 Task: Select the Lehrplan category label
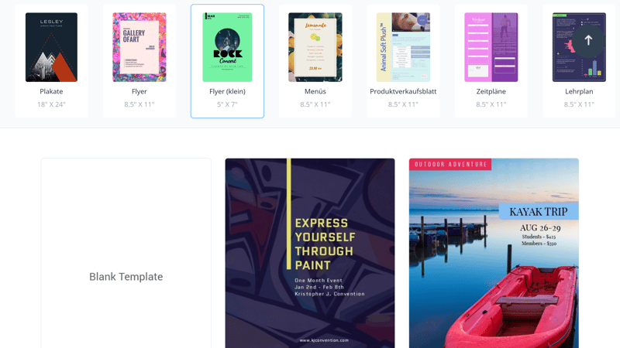click(x=579, y=91)
